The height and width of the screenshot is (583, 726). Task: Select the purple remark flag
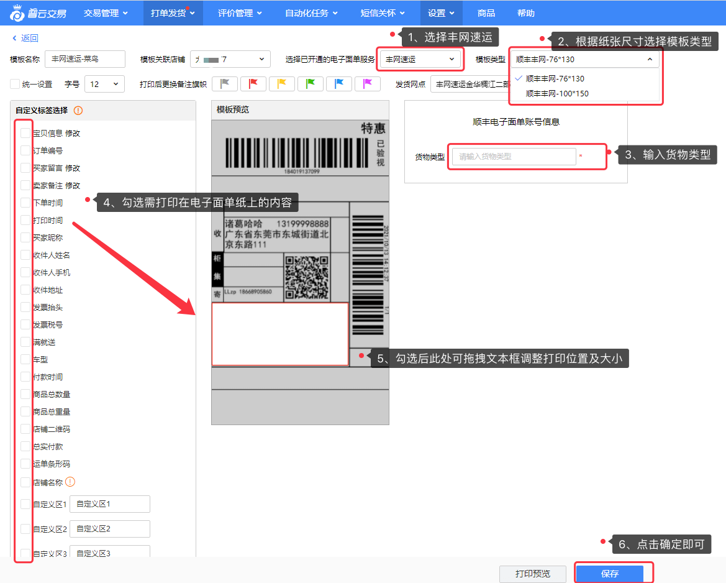[x=368, y=84]
